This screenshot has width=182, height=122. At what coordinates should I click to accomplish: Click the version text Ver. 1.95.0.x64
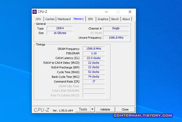point(63,111)
